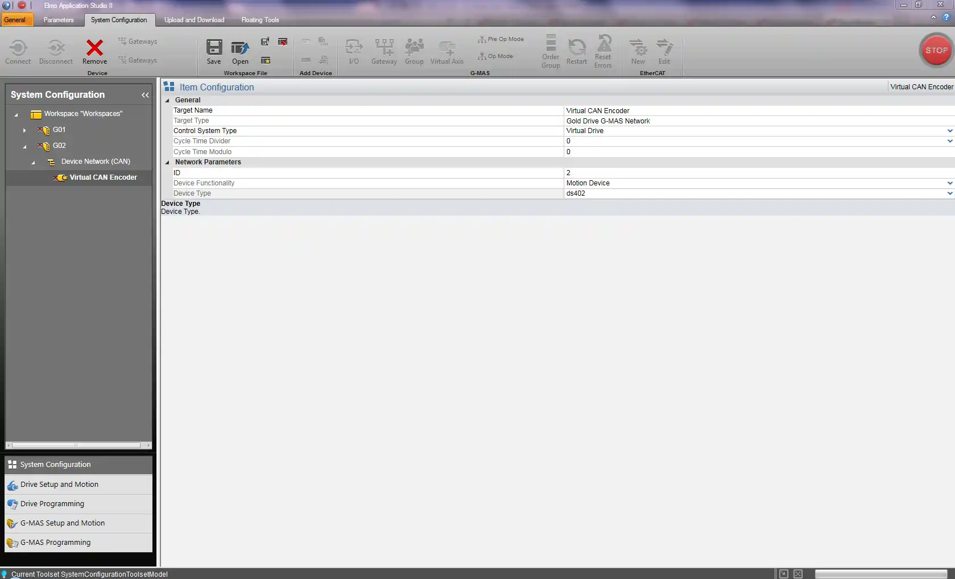Edit the EtherCAT configuration

pos(664,52)
